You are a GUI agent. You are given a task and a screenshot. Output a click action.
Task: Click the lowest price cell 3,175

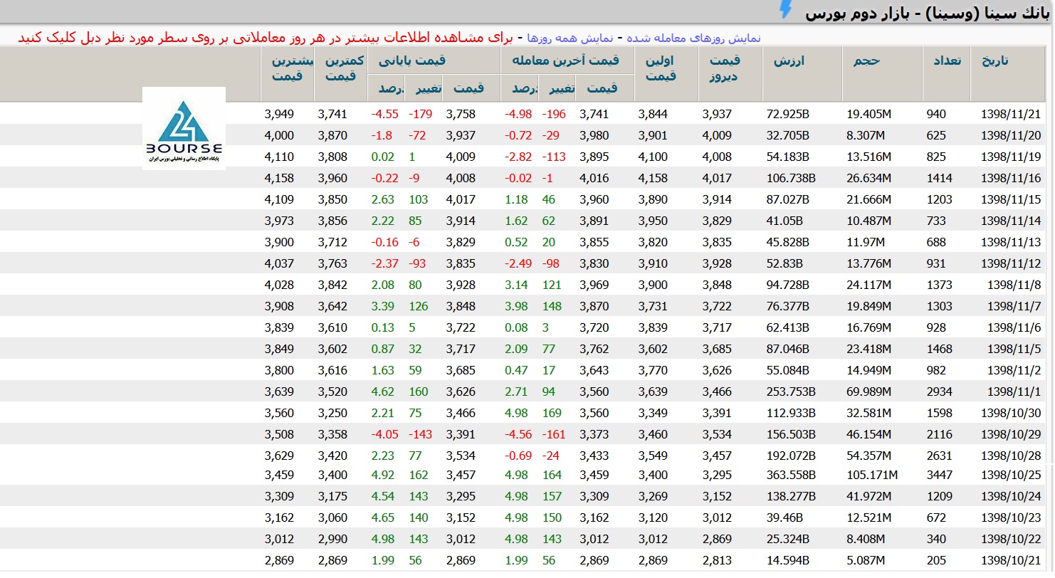pyautogui.click(x=332, y=496)
